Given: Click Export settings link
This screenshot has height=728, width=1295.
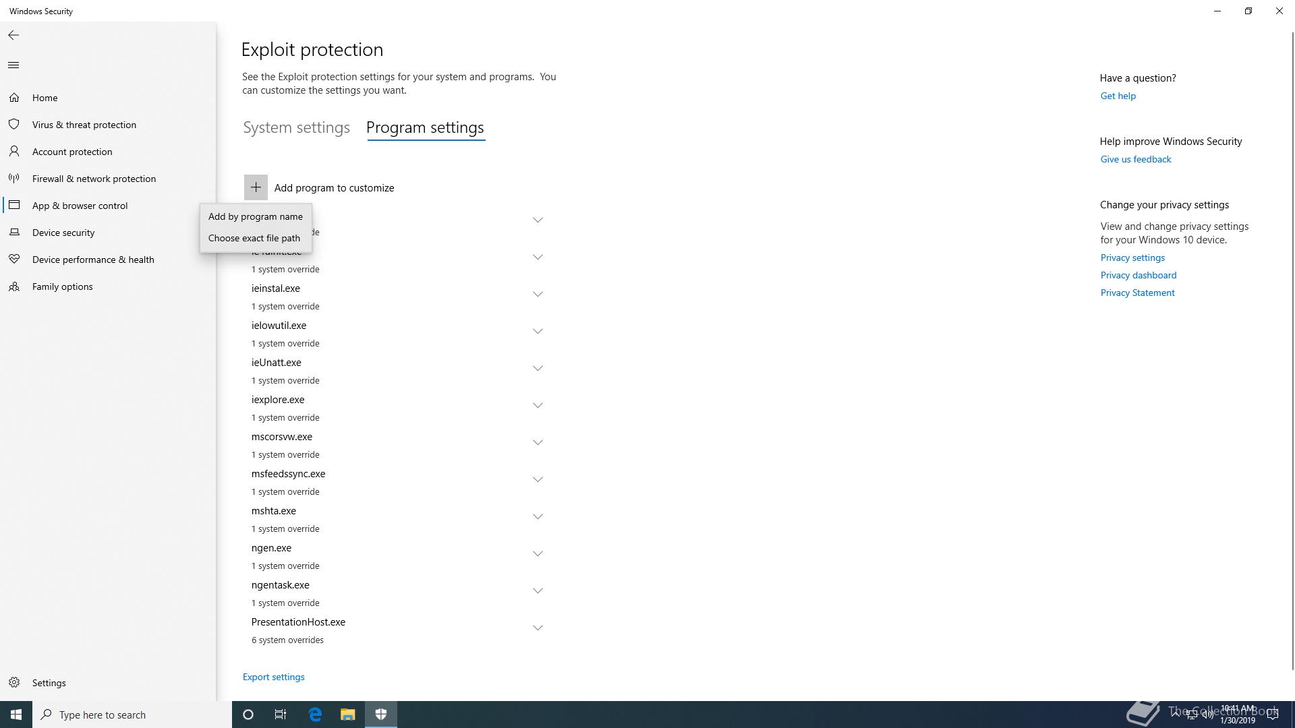Looking at the screenshot, I should pos(273,677).
